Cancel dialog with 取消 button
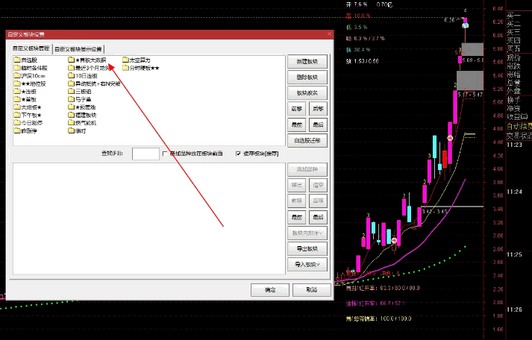Image resolution: width=532 pixels, height=340 pixels. [311, 290]
